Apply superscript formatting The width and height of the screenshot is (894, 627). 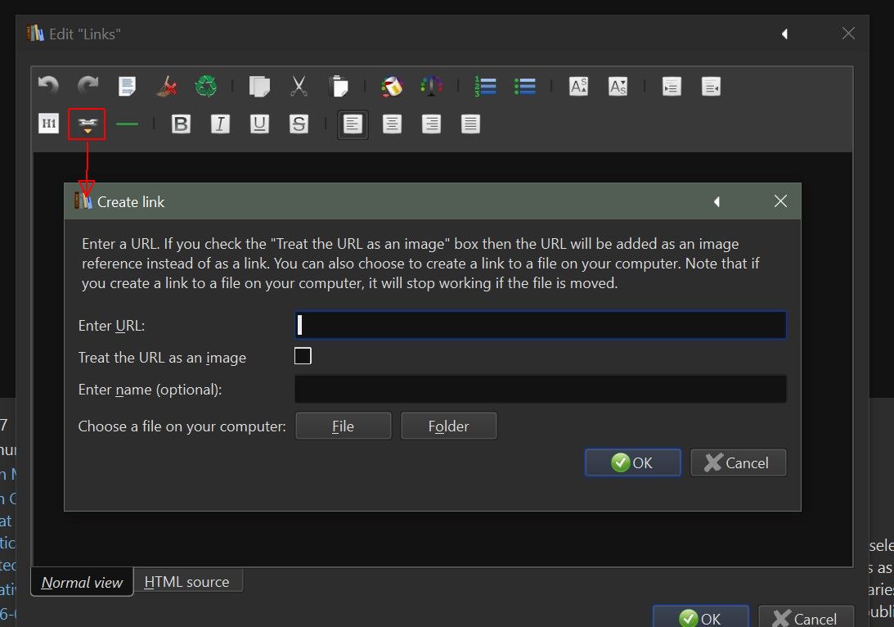(x=579, y=86)
